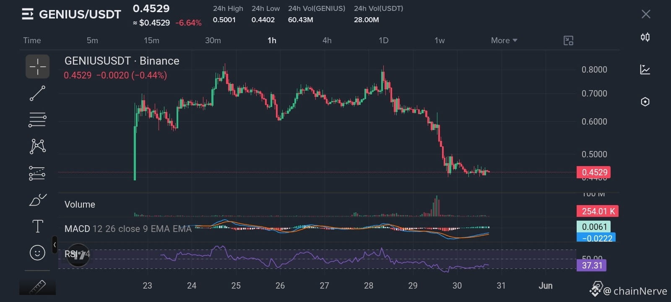Select the 1h timeframe tab

click(272, 41)
